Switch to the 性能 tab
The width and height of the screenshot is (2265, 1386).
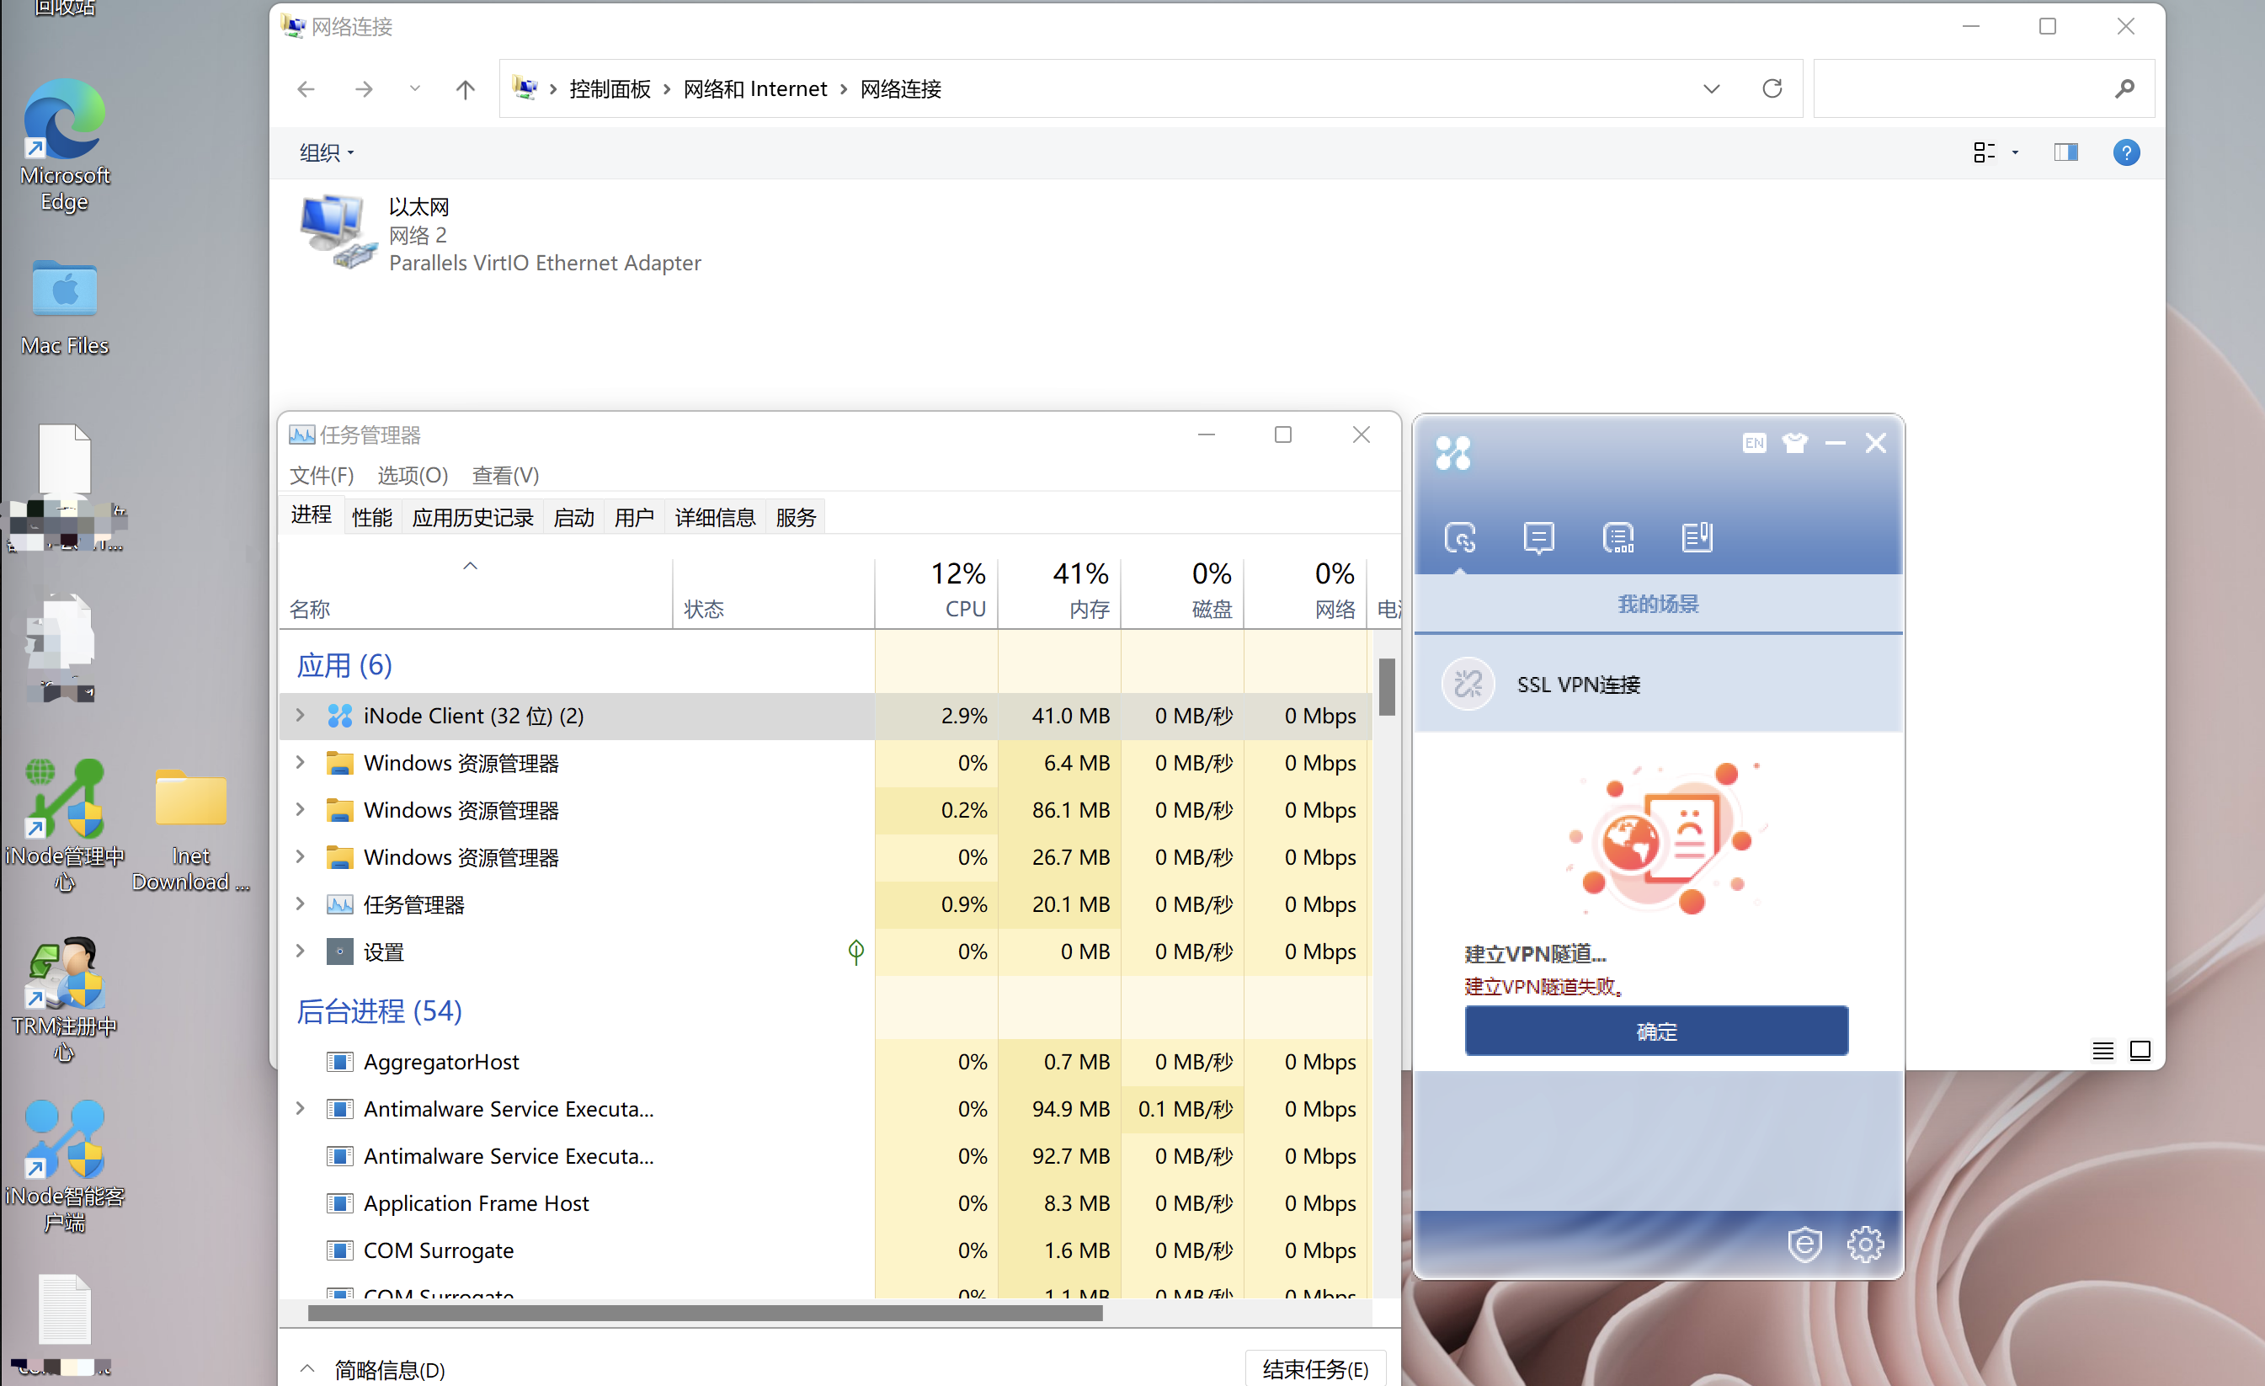click(371, 518)
